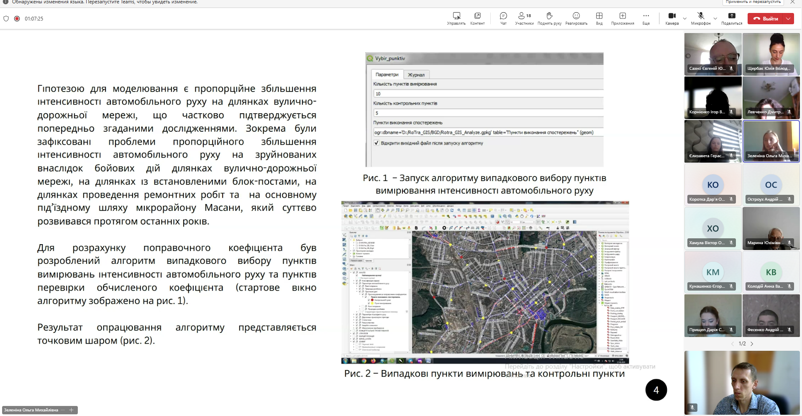This screenshot has height=416, width=802.
Task: Click the Пункти виконання спостережень layer path field
Action: pyautogui.click(x=488, y=133)
